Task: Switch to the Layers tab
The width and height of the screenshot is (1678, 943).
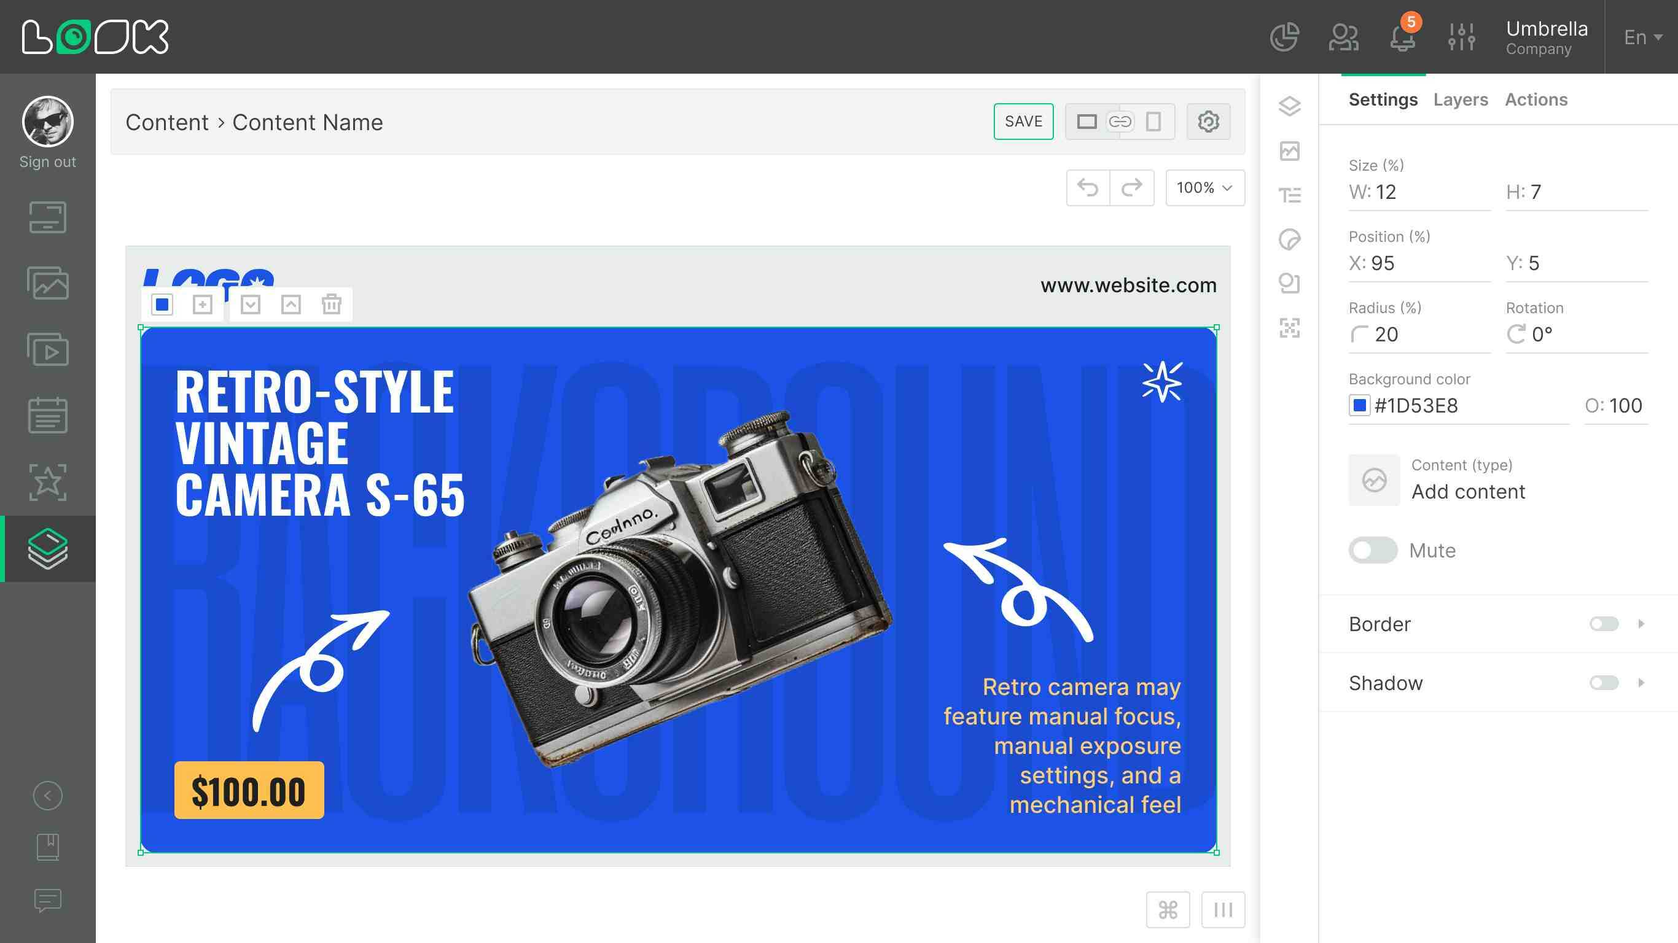Action: tap(1460, 99)
